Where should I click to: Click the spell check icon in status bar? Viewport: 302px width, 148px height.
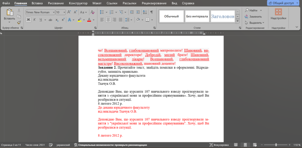51,145
